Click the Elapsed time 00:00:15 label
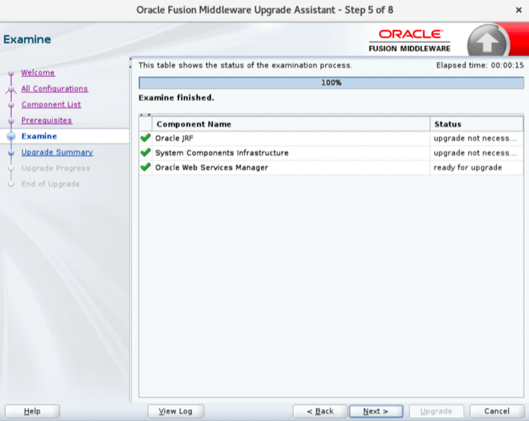The image size is (529, 421). click(480, 65)
